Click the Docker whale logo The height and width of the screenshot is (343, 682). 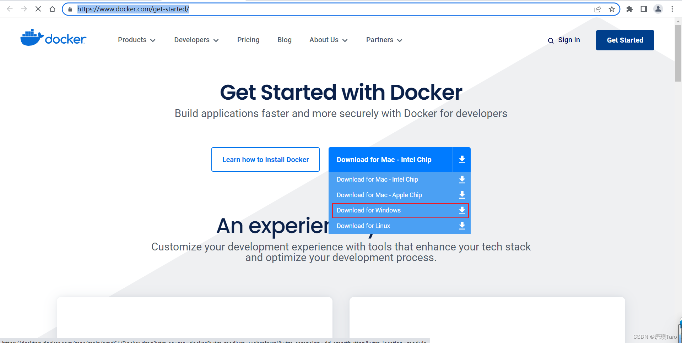tap(53, 37)
